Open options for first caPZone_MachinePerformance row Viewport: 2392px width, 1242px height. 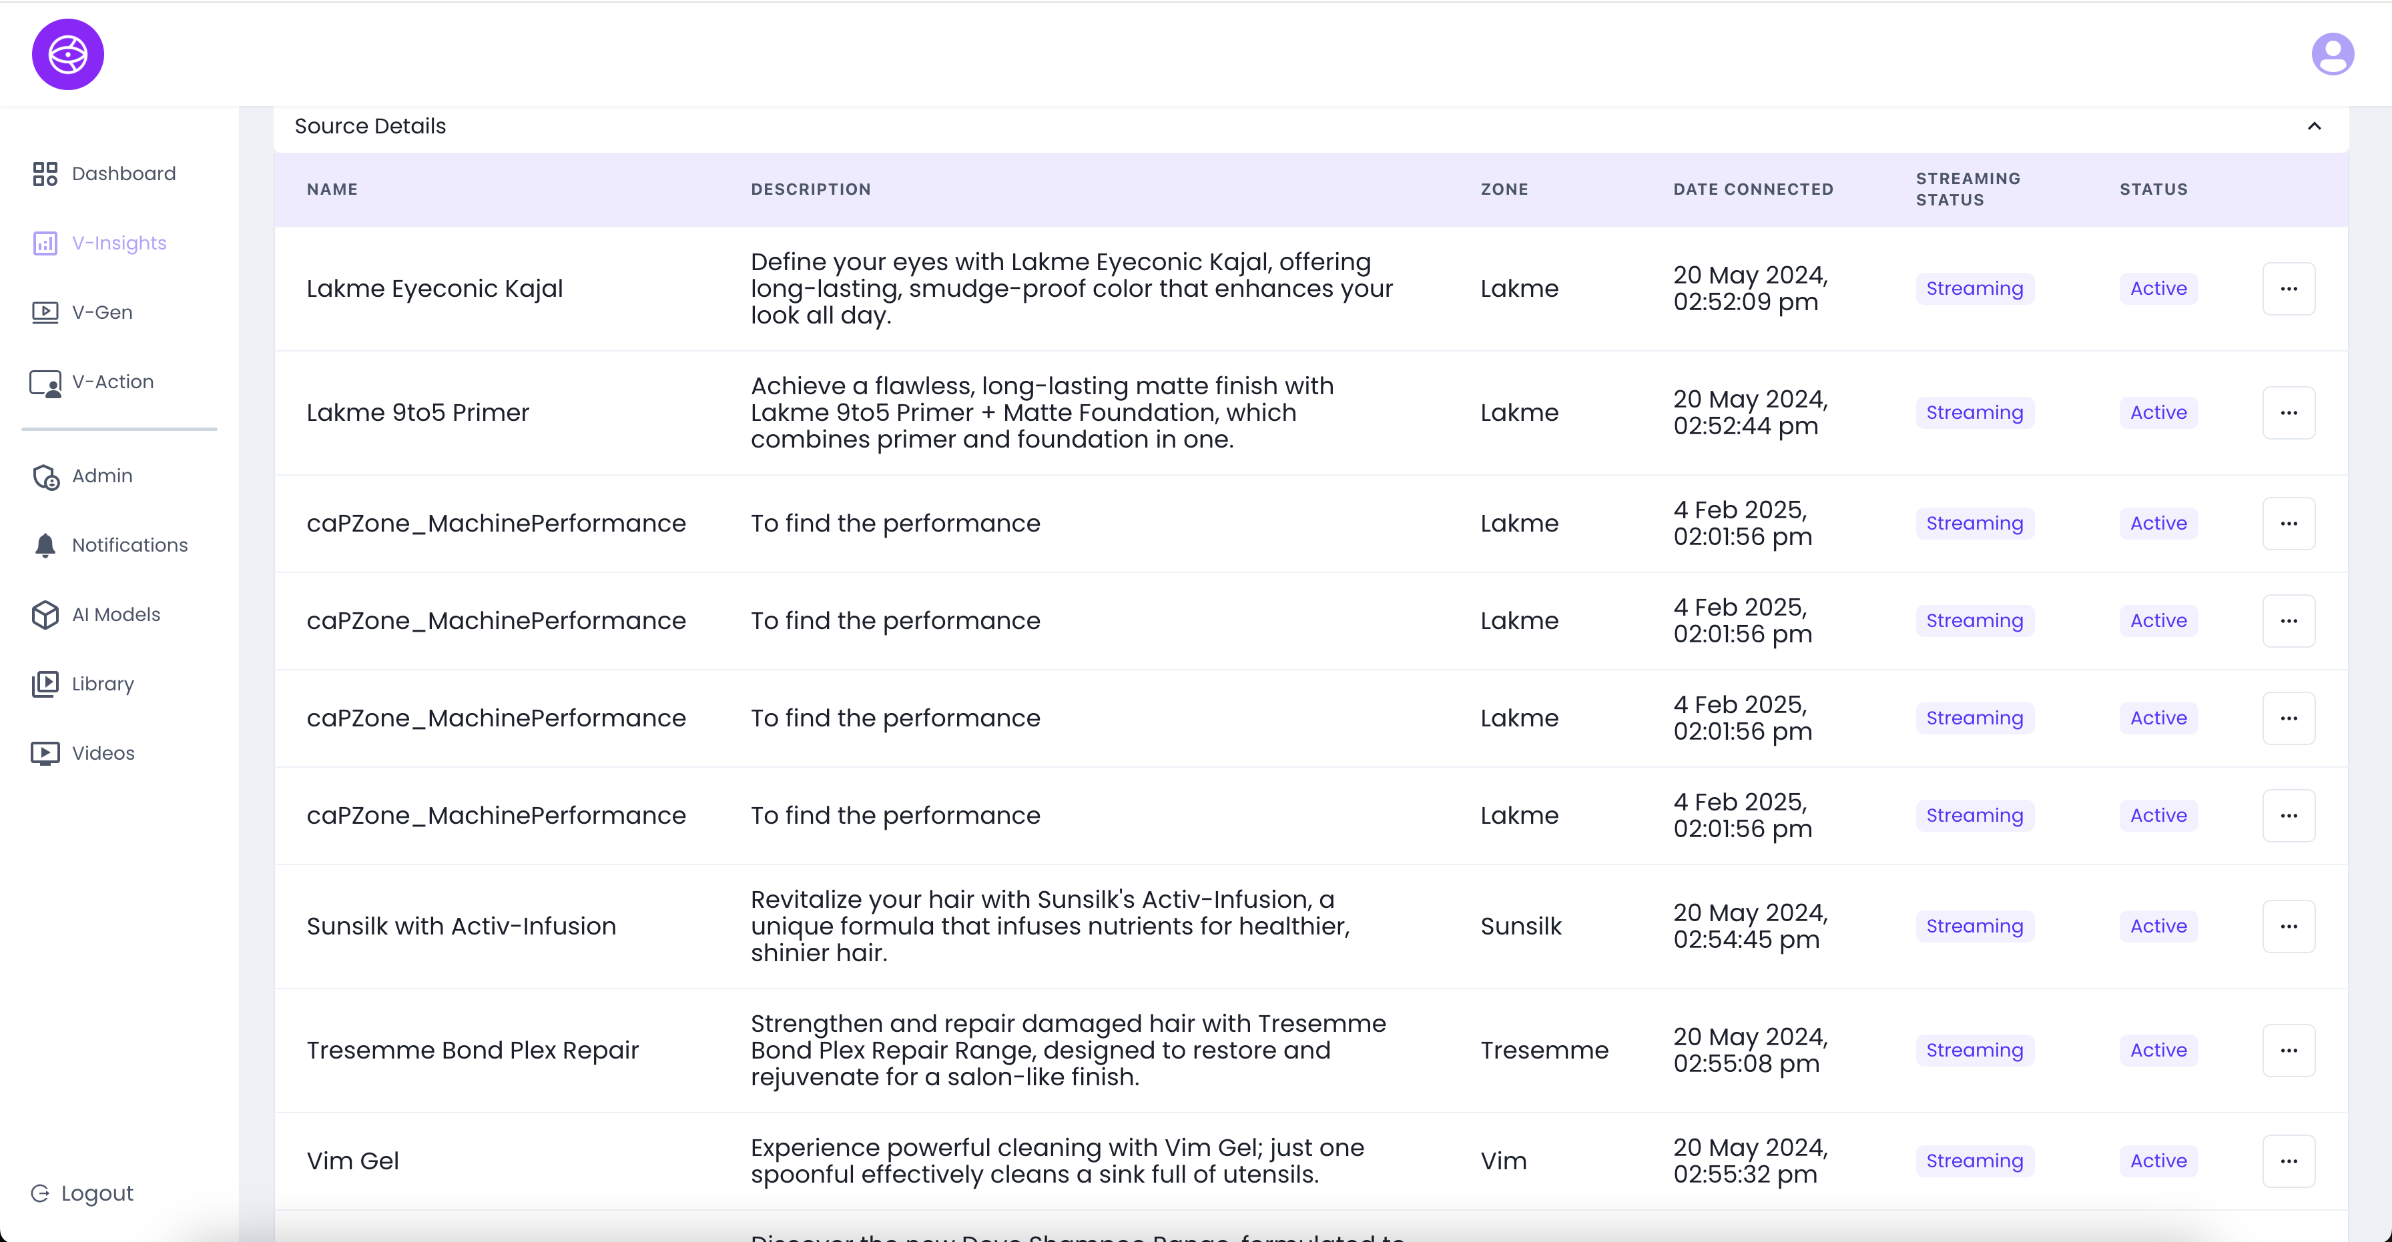[2288, 524]
